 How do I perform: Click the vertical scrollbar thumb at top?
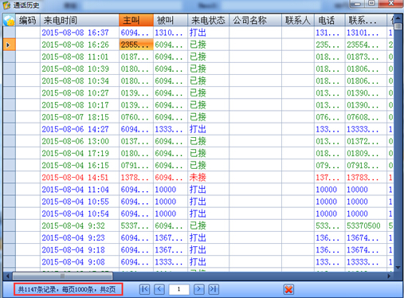tap(398, 26)
